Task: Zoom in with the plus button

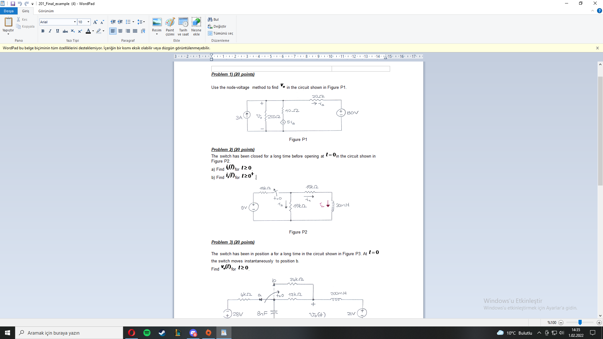Action: click(599, 323)
